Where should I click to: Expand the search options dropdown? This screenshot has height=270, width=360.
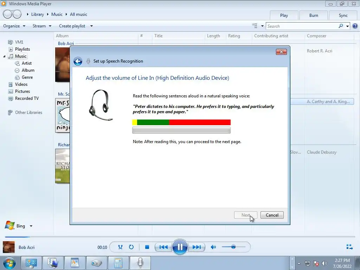click(347, 26)
